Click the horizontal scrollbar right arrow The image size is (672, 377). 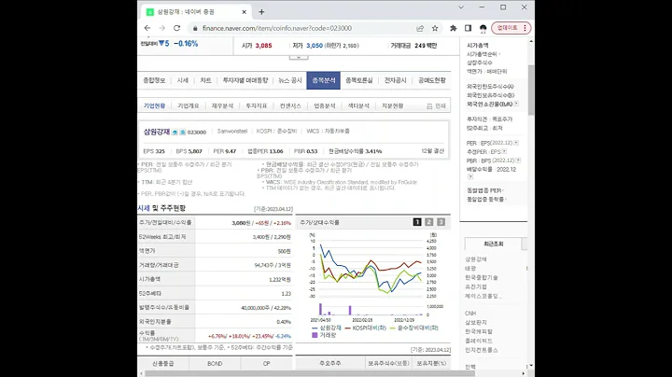524,373
